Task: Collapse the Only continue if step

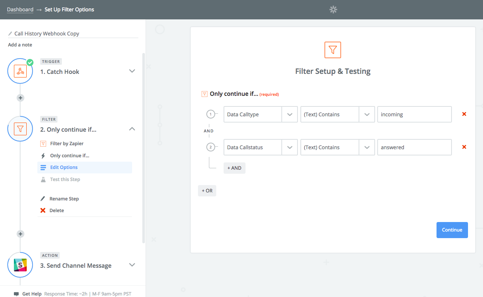Action: [x=132, y=129]
